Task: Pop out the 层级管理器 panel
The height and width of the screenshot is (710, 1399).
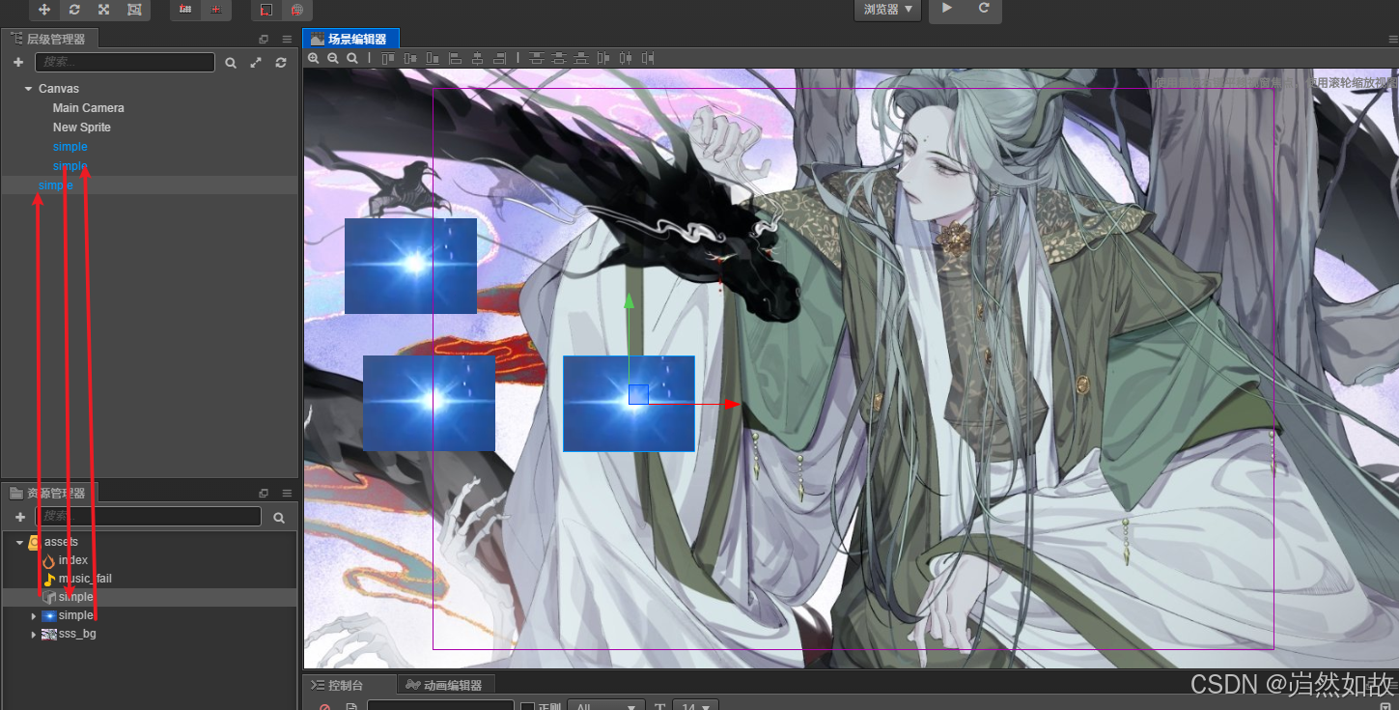Action: (264, 40)
